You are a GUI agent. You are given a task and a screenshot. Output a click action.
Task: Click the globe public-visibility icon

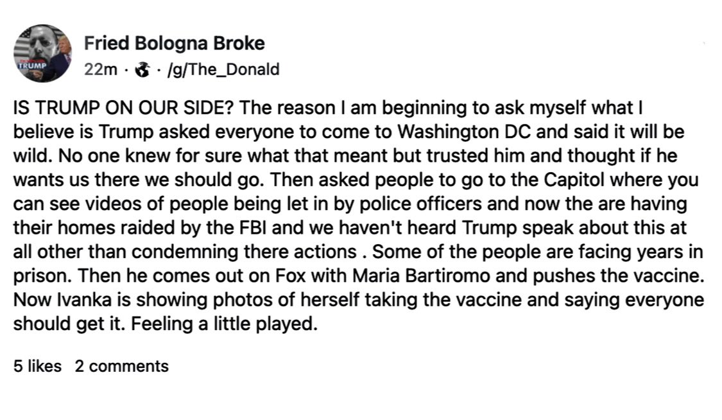142,70
